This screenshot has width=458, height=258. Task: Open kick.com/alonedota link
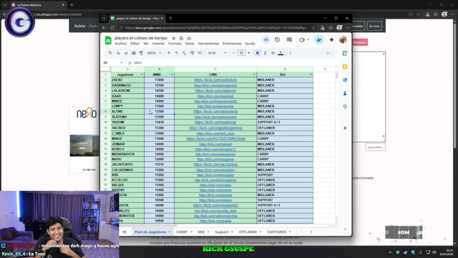215,111
